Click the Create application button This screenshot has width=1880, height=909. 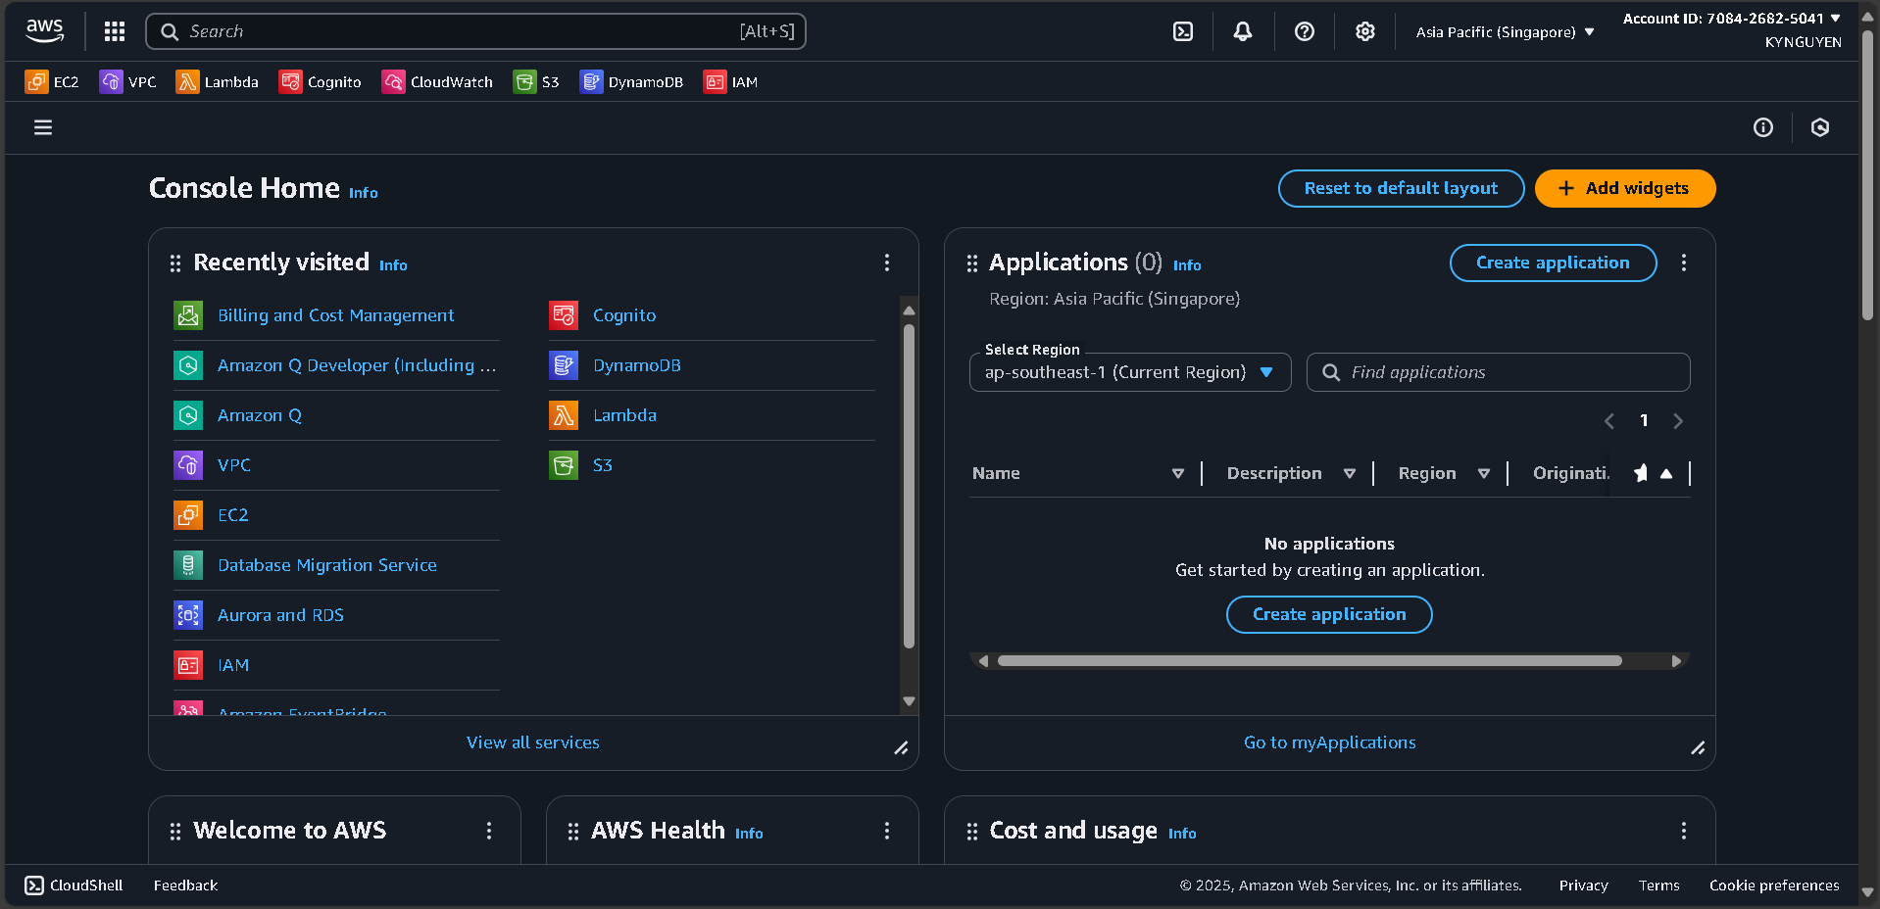click(x=1552, y=263)
